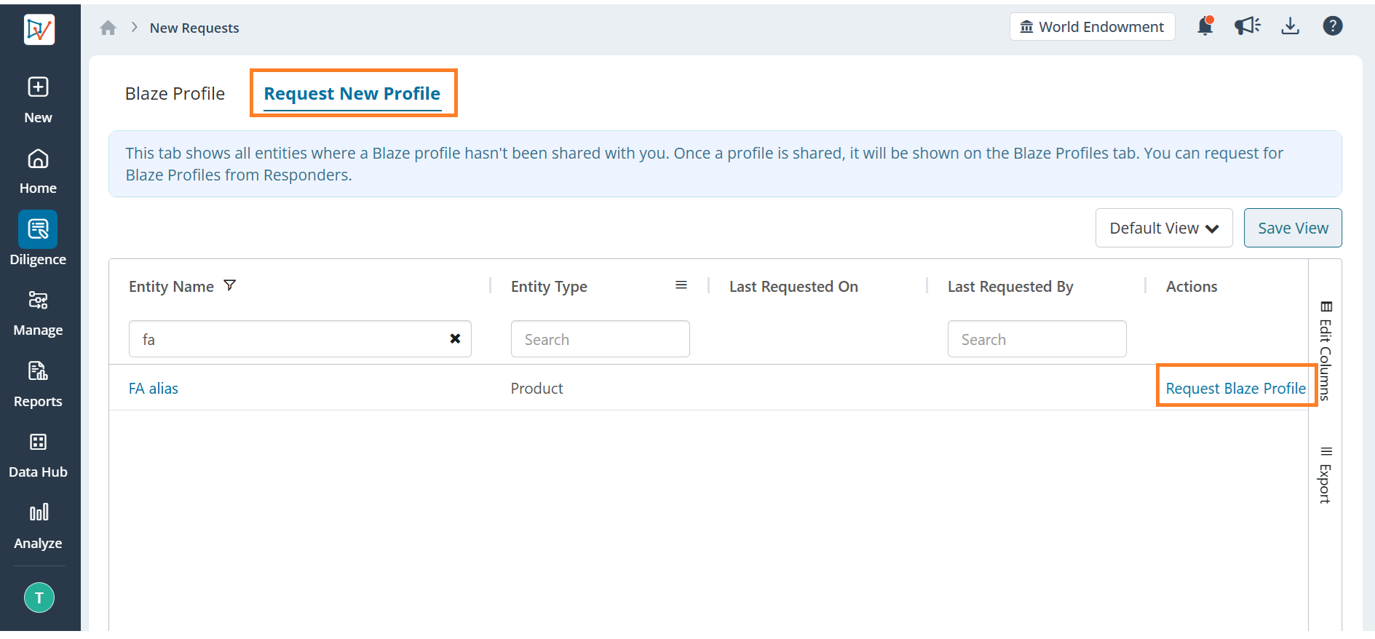Image resolution: width=1375 pixels, height=639 pixels.
Task: Click the Product cell in FA alias row
Action: (537, 389)
